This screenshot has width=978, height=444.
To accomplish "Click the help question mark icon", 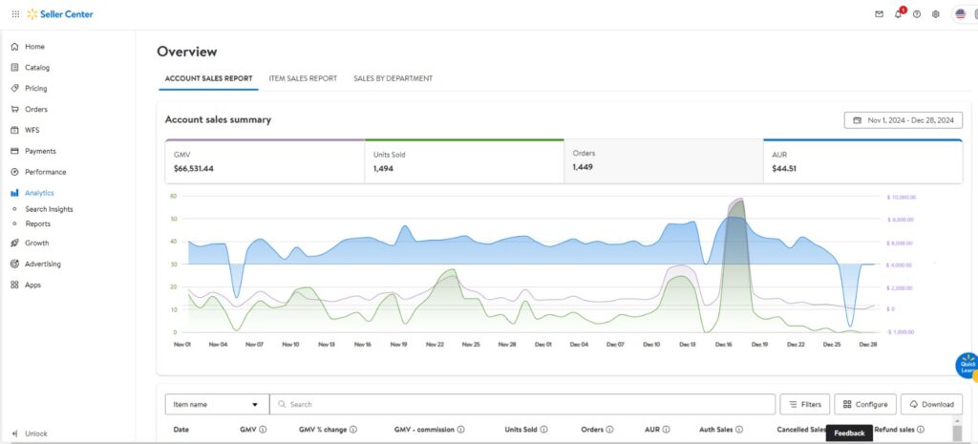I will click(x=917, y=14).
